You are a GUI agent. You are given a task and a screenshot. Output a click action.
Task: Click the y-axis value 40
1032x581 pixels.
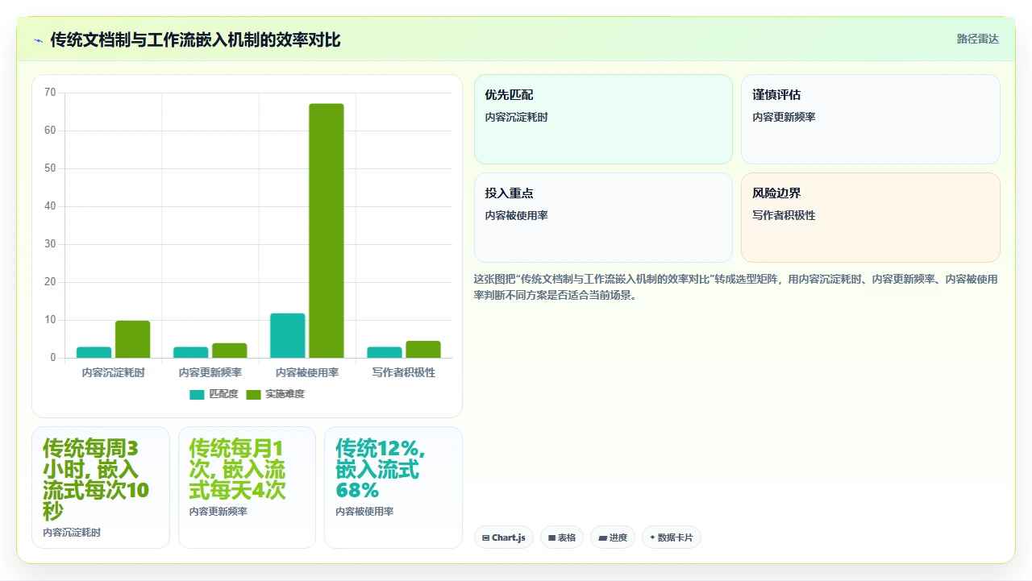(x=50, y=206)
